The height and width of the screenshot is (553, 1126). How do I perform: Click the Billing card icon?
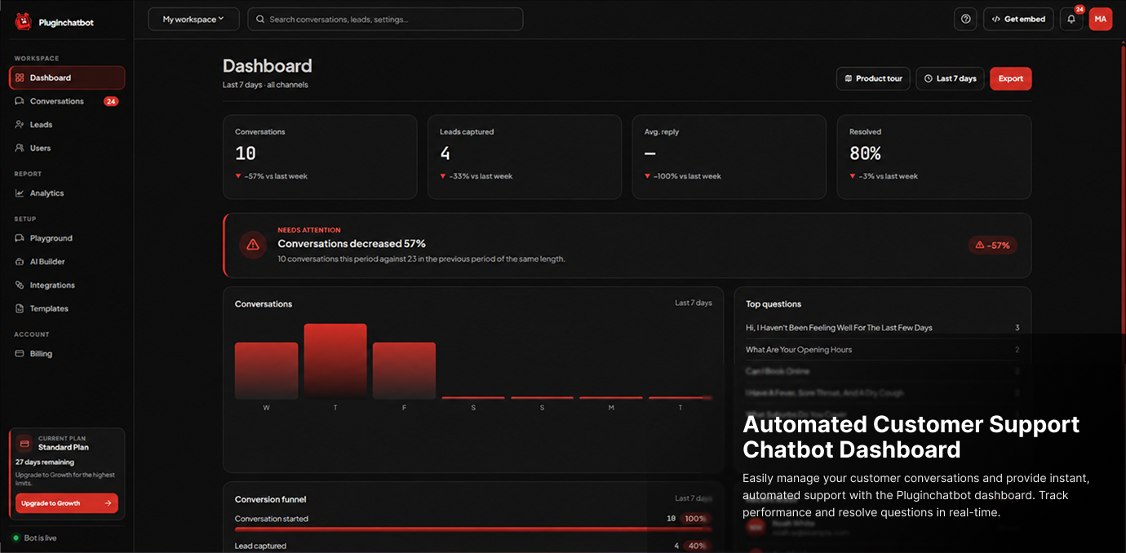20,354
